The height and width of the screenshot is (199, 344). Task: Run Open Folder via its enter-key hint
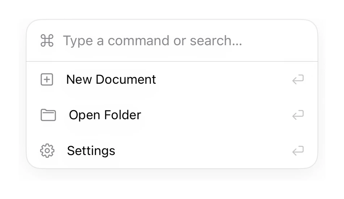(298, 115)
